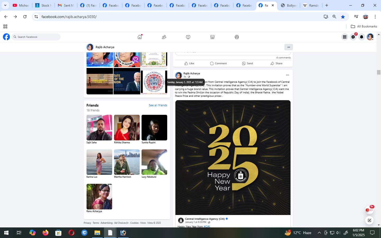Image resolution: width=381 pixels, height=238 pixels.
Task: Switch to the Ramde Wikipedia tab
Action: pos(311,5)
